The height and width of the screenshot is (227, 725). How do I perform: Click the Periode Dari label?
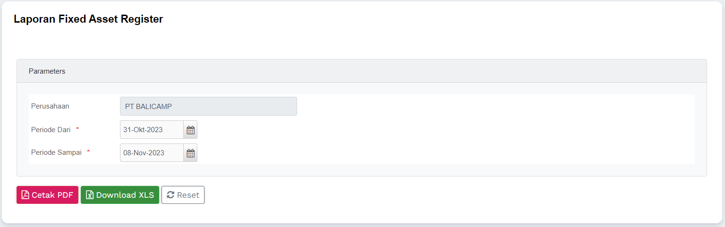pos(51,130)
